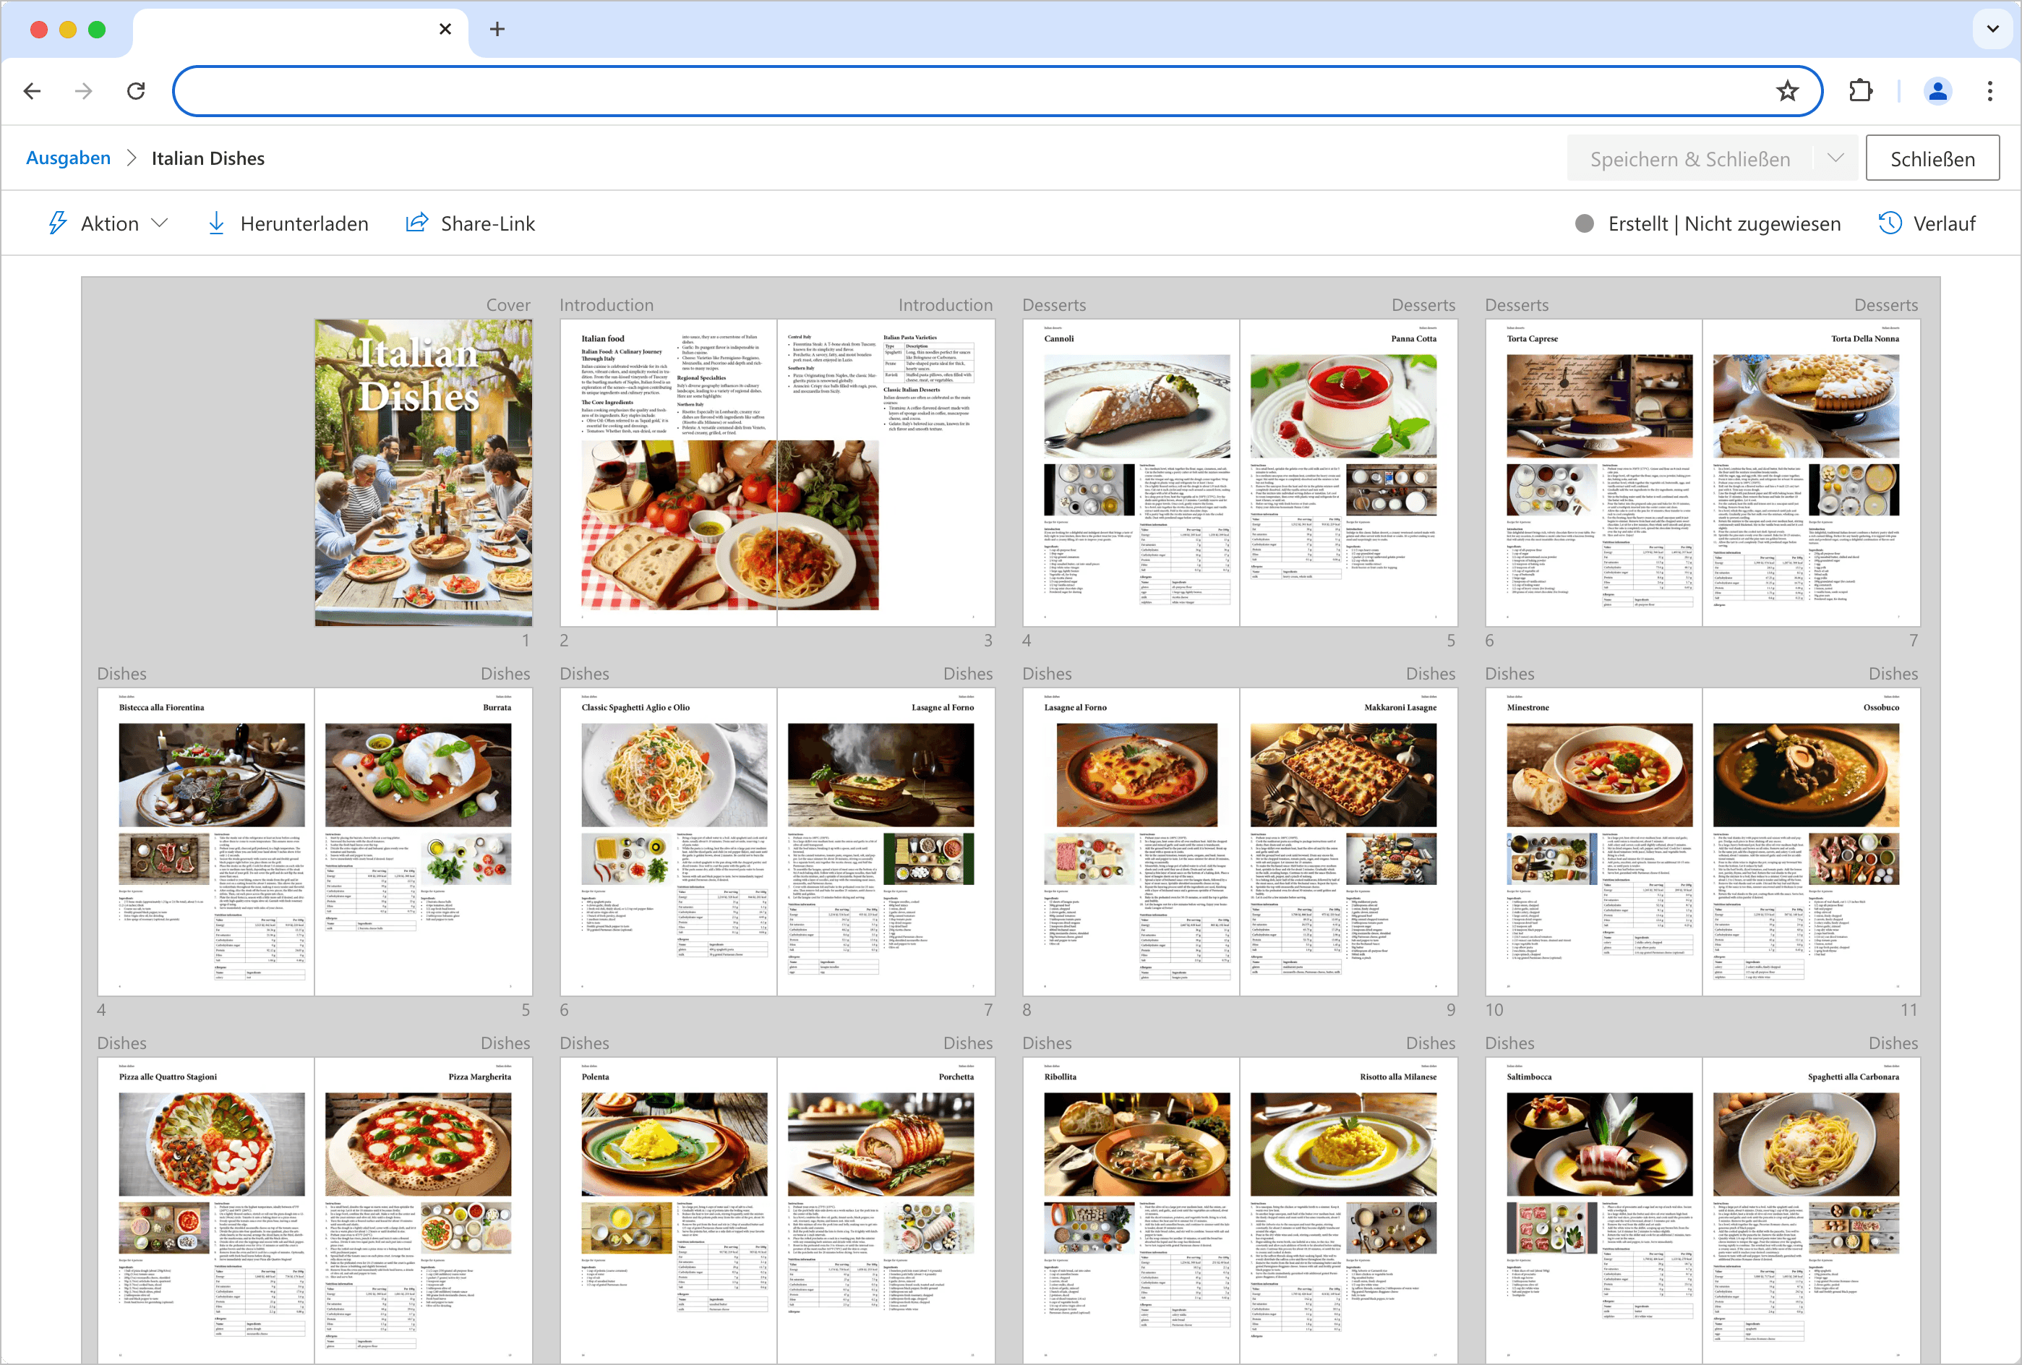Open the Verlauf history panel
Image resolution: width=2022 pixels, height=1365 pixels.
1927,223
